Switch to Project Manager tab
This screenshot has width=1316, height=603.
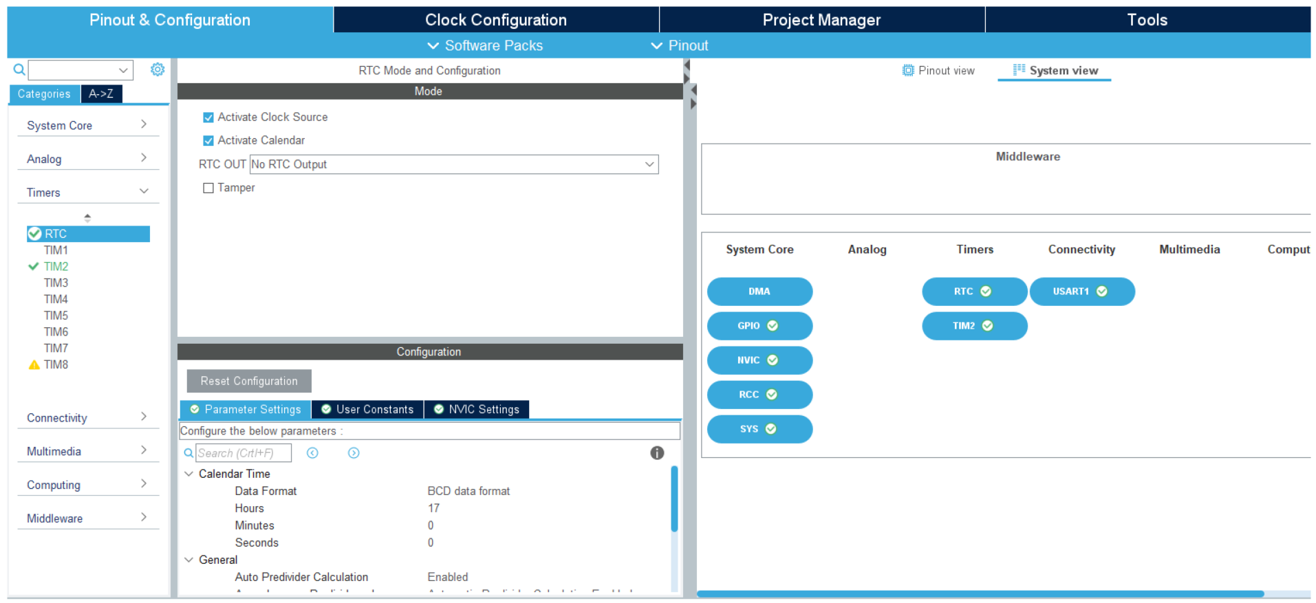[821, 20]
